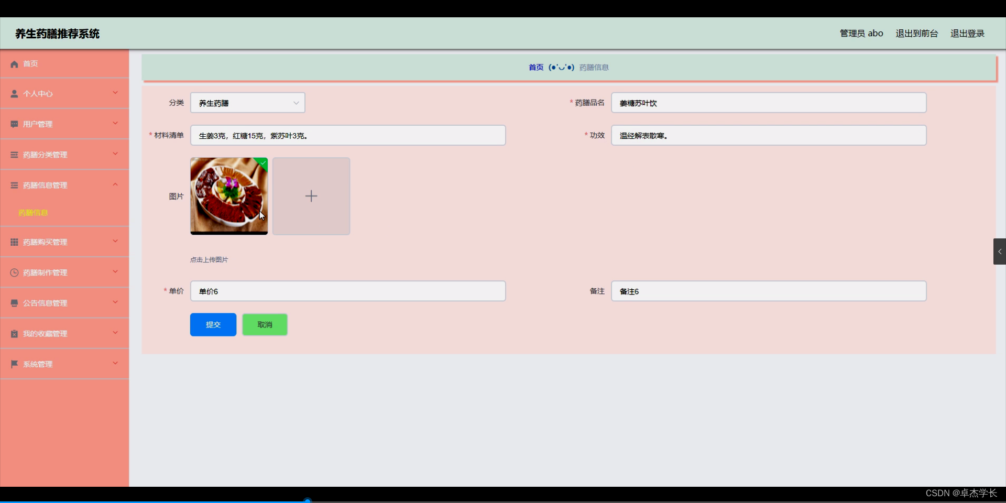Expand the 系统管理 menu chevron
The width and height of the screenshot is (1006, 503).
click(x=115, y=363)
